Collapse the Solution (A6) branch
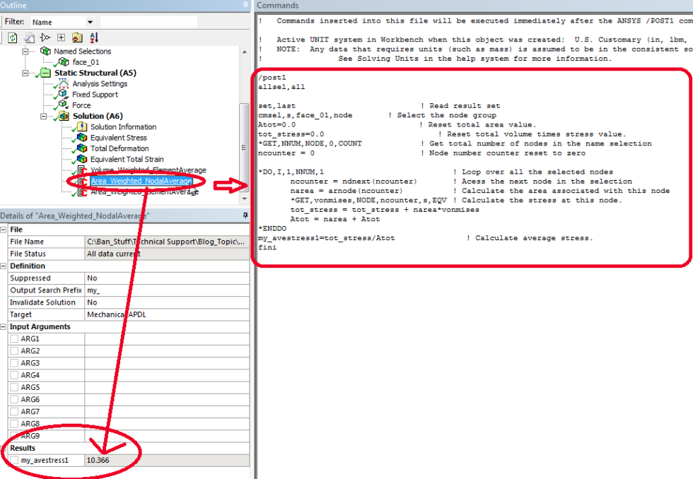 coord(44,116)
